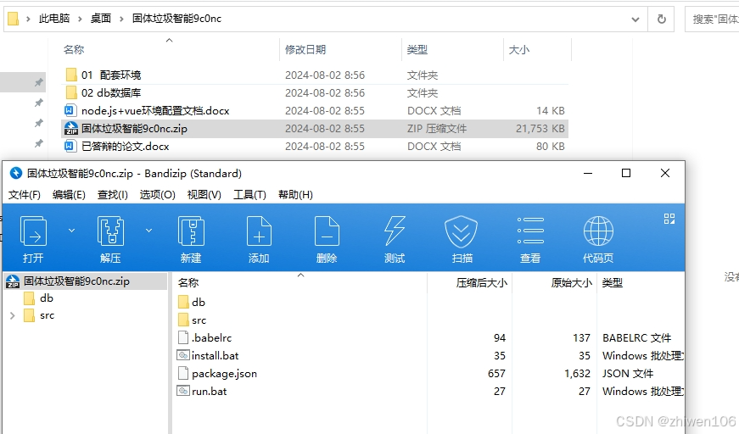Screen dimensions: 739x434
Task: Click the src folder icon in archive list
Action: tap(183, 320)
